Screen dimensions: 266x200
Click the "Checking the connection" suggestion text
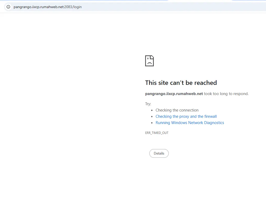[177, 110]
